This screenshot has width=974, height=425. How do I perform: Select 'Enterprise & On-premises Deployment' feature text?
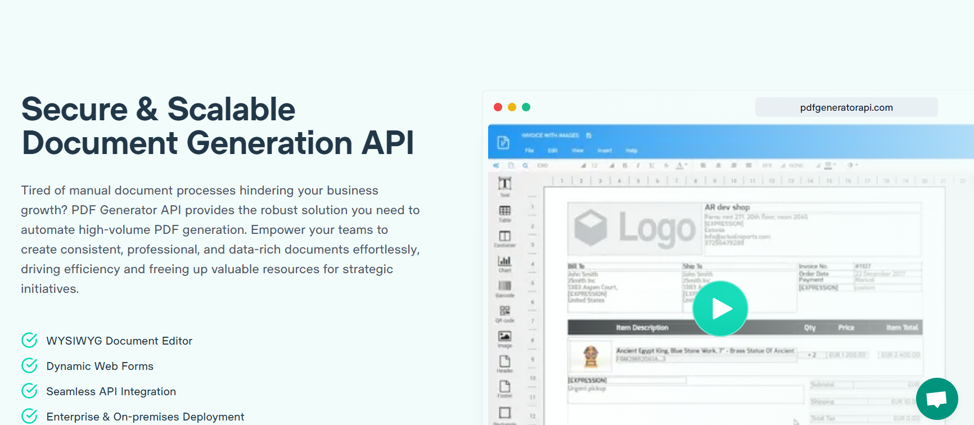[x=145, y=417]
